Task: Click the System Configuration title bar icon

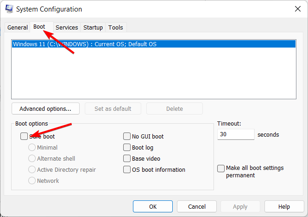Action: pos(9,9)
